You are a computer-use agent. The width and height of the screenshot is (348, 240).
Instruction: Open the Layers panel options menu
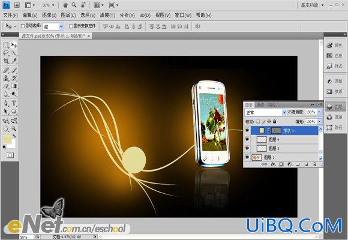click(x=320, y=104)
